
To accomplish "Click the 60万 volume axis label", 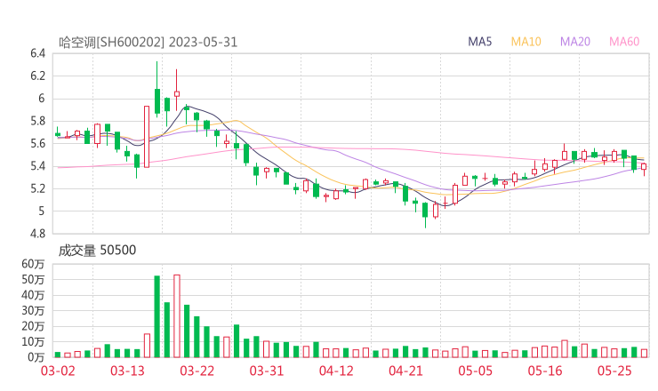I will tap(33, 264).
